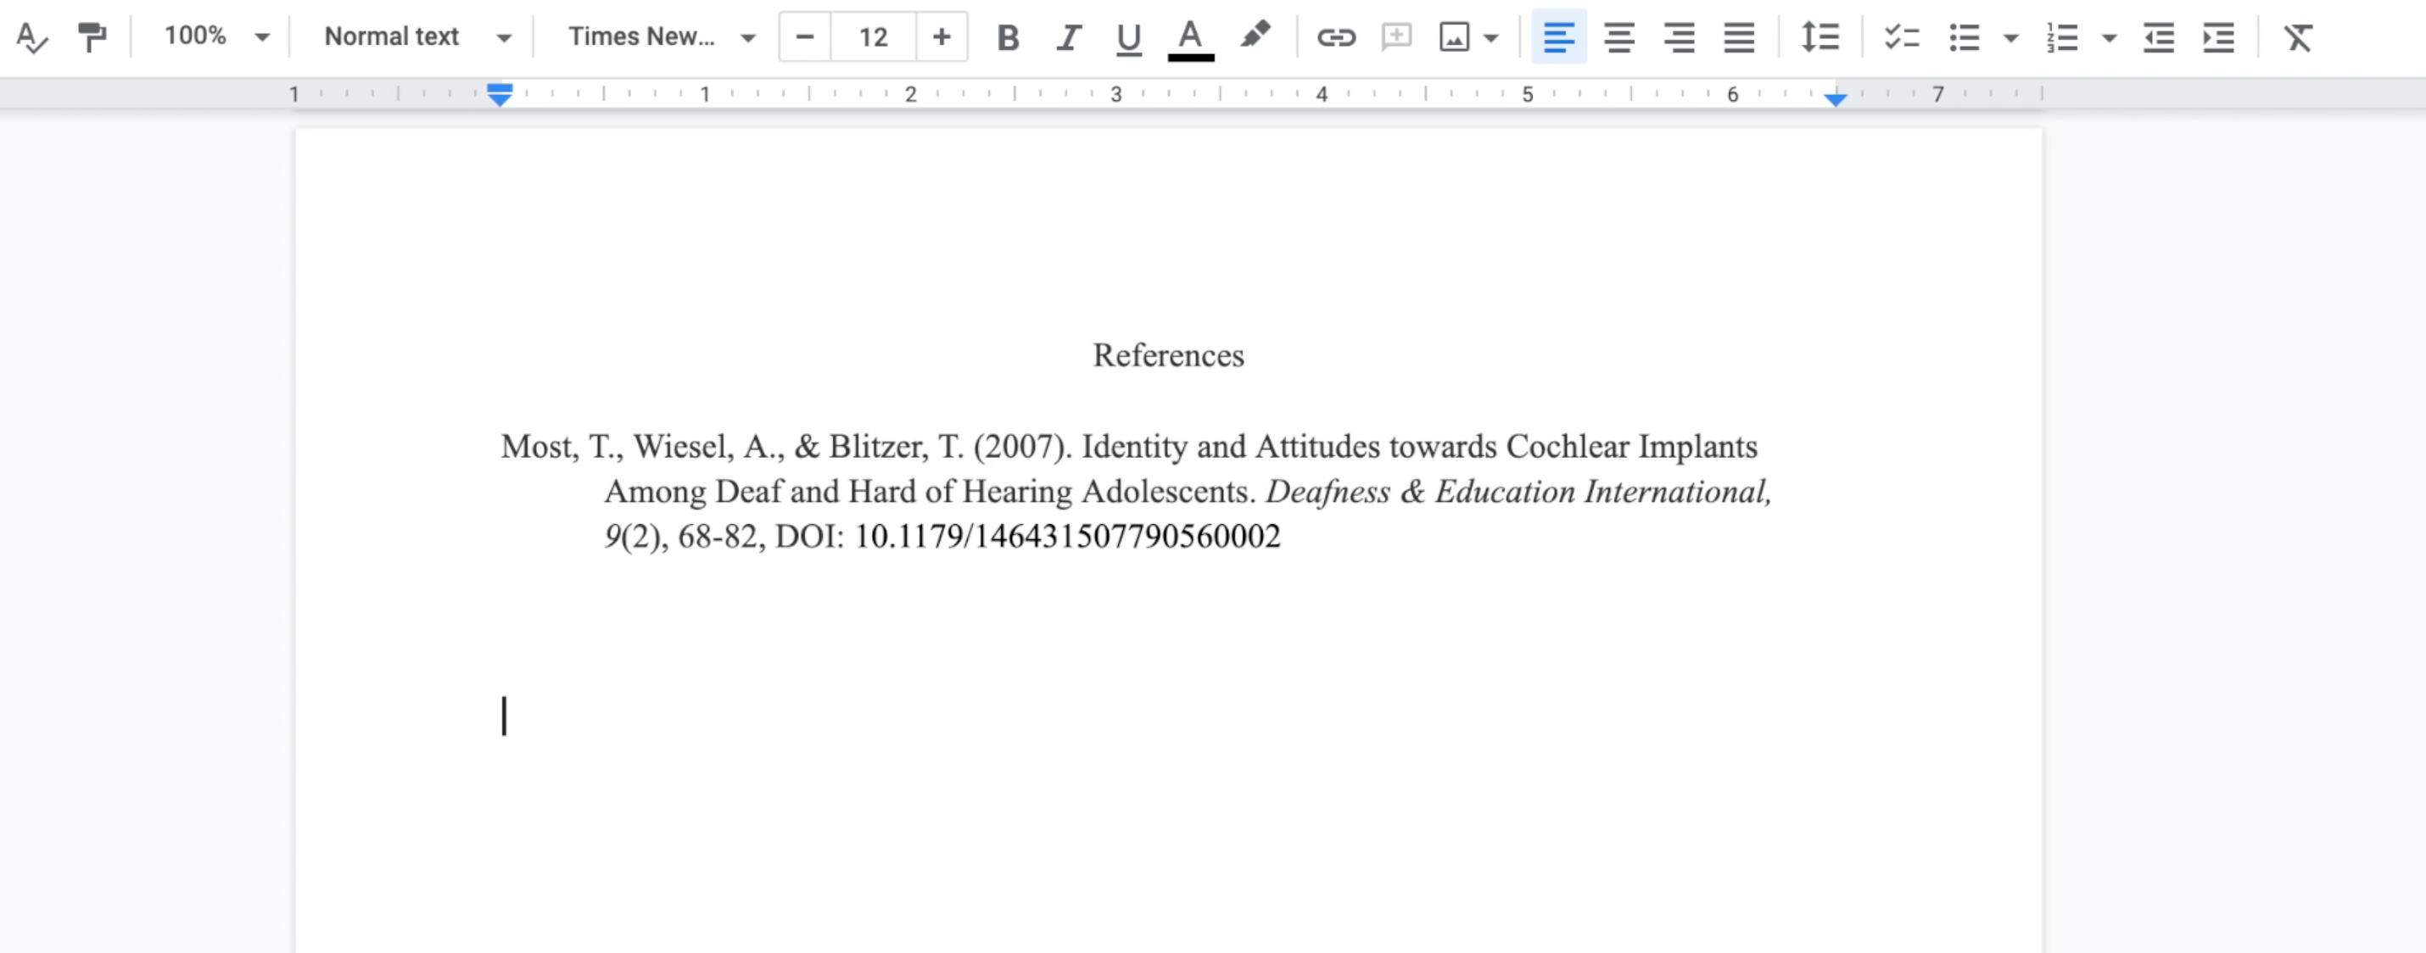Select left align
Viewport: 2426px width, 953px height.
[1558, 37]
